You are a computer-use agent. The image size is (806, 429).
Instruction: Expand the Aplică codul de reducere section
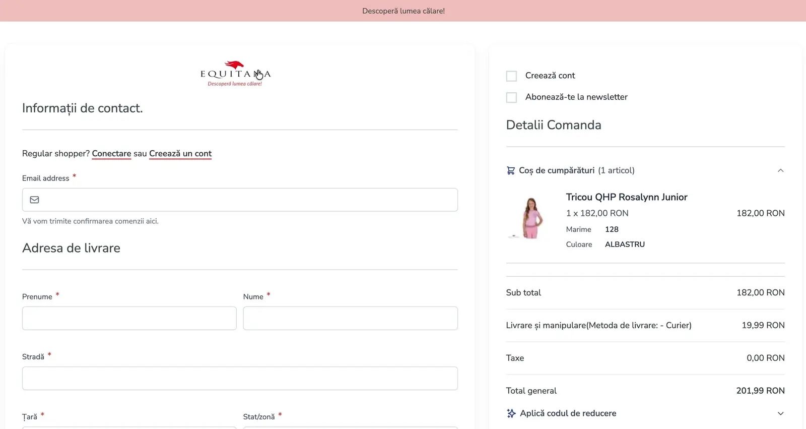(780, 413)
